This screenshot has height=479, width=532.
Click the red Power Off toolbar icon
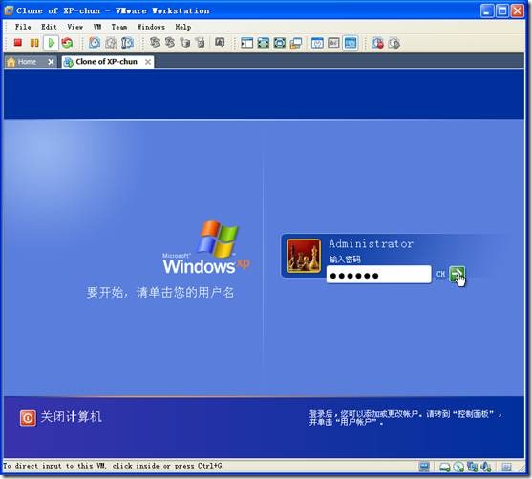click(x=18, y=43)
